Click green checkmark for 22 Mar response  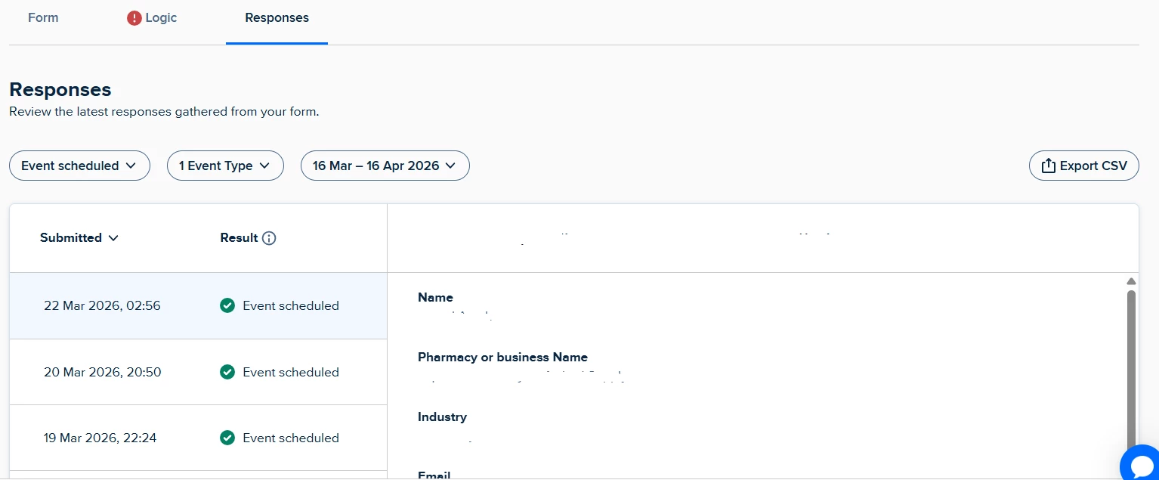click(x=227, y=306)
